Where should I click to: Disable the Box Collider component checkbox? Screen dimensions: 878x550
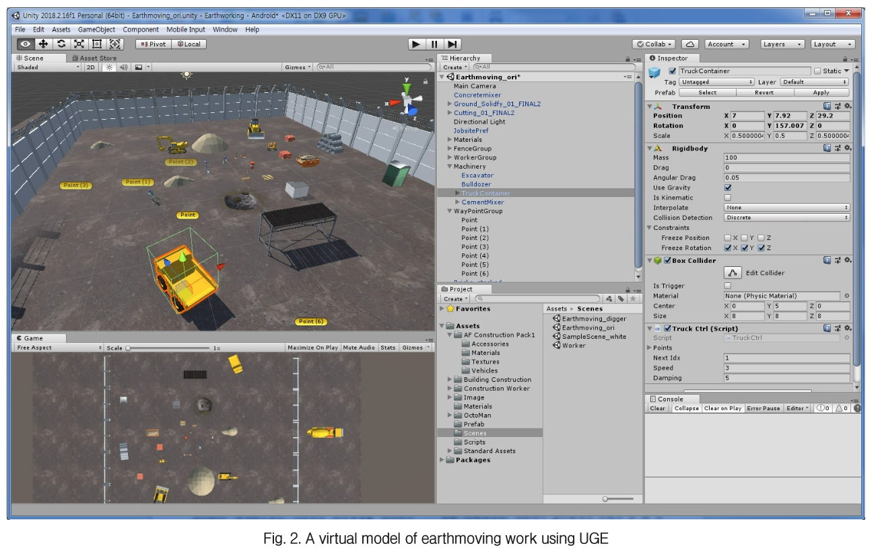coord(667,260)
